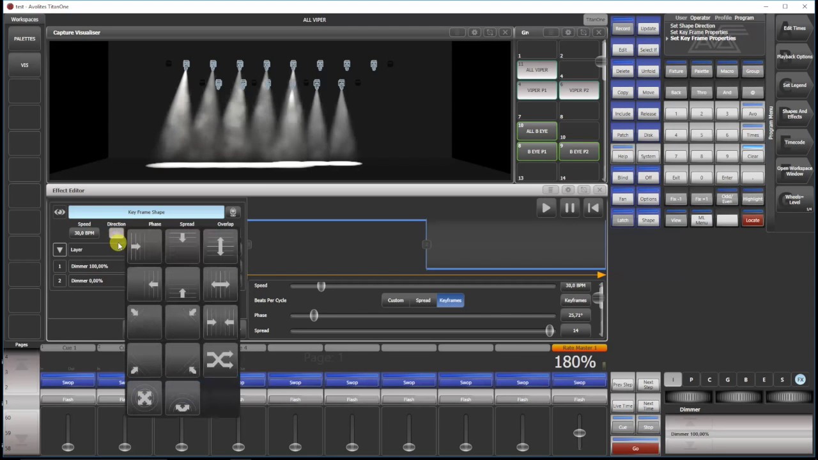Choose the random shuffle direction icon
The height and width of the screenshot is (460, 818).
[x=220, y=360]
